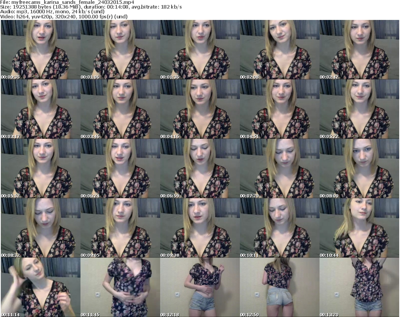Click the Size and duration info line

91,7
